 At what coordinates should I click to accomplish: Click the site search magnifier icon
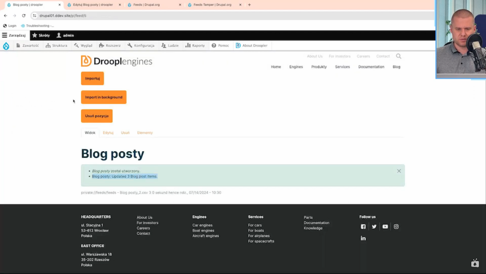pos(399,56)
